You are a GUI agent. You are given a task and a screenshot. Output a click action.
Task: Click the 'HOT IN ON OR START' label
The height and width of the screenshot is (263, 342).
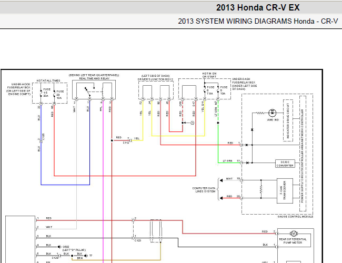(209, 75)
